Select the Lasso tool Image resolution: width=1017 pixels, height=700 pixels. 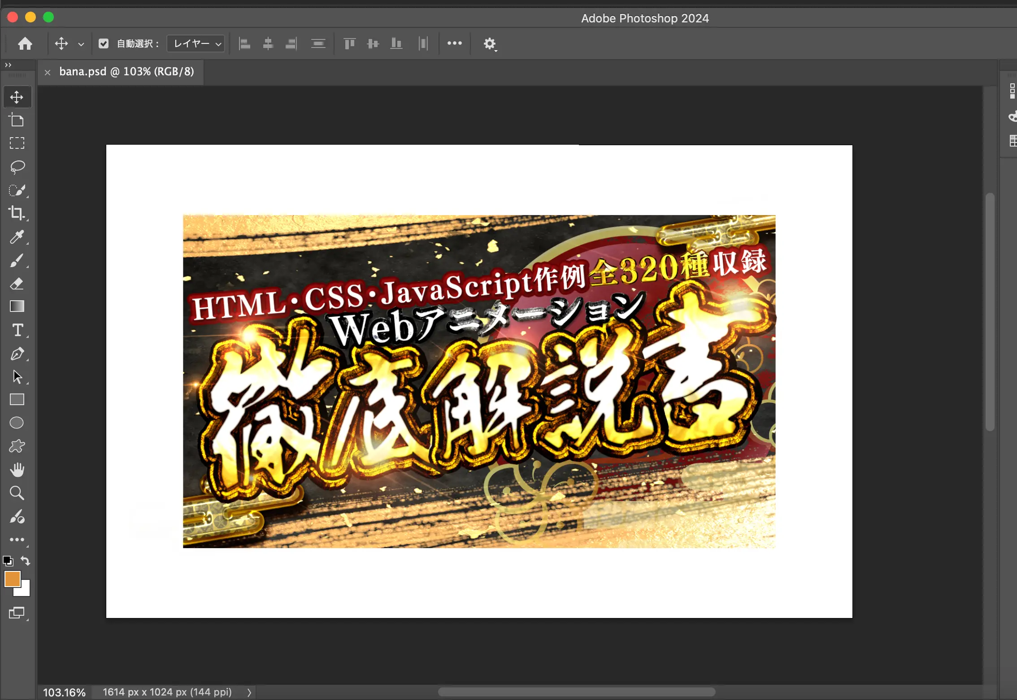point(17,167)
